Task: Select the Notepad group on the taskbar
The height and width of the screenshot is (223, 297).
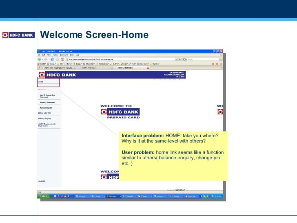Action: click(x=129, y=196)
